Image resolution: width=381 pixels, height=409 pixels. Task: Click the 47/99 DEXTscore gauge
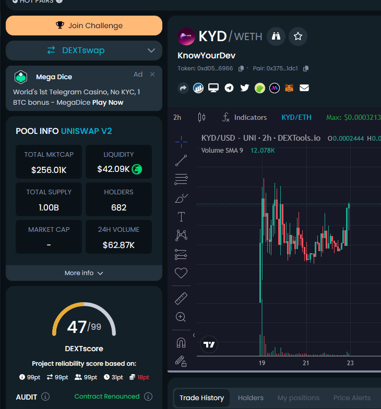(x=84, y=320)
